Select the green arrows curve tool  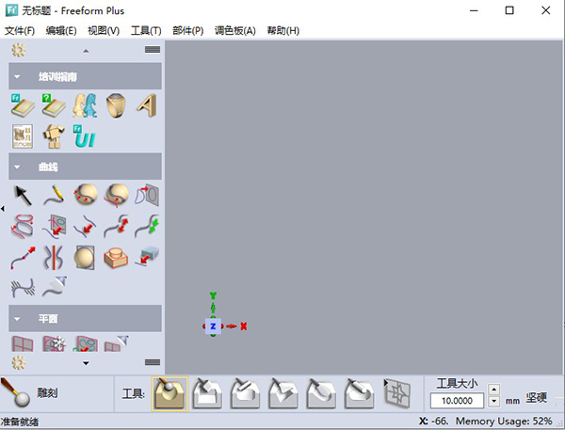click(147, 226)
